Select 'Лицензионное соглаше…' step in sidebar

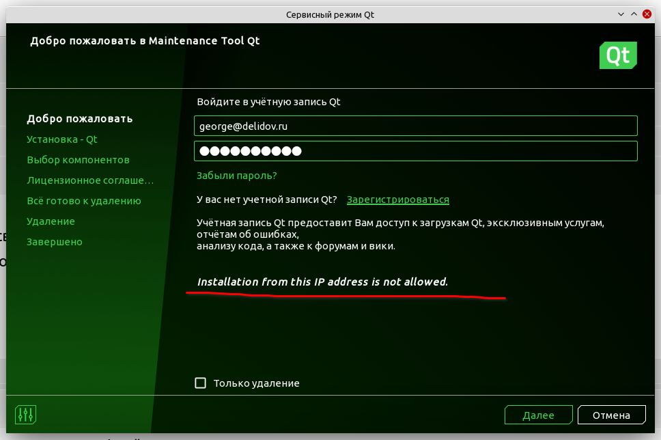coord(90,180)
